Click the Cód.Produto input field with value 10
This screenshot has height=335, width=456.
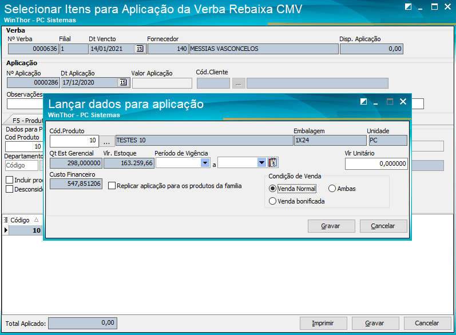pos(74,141)
